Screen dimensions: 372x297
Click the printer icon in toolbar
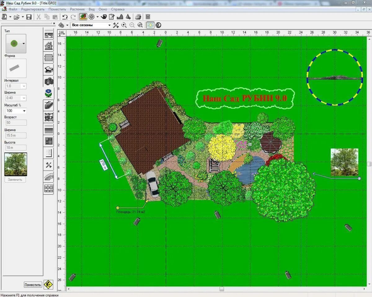click(x=138, y=17)
